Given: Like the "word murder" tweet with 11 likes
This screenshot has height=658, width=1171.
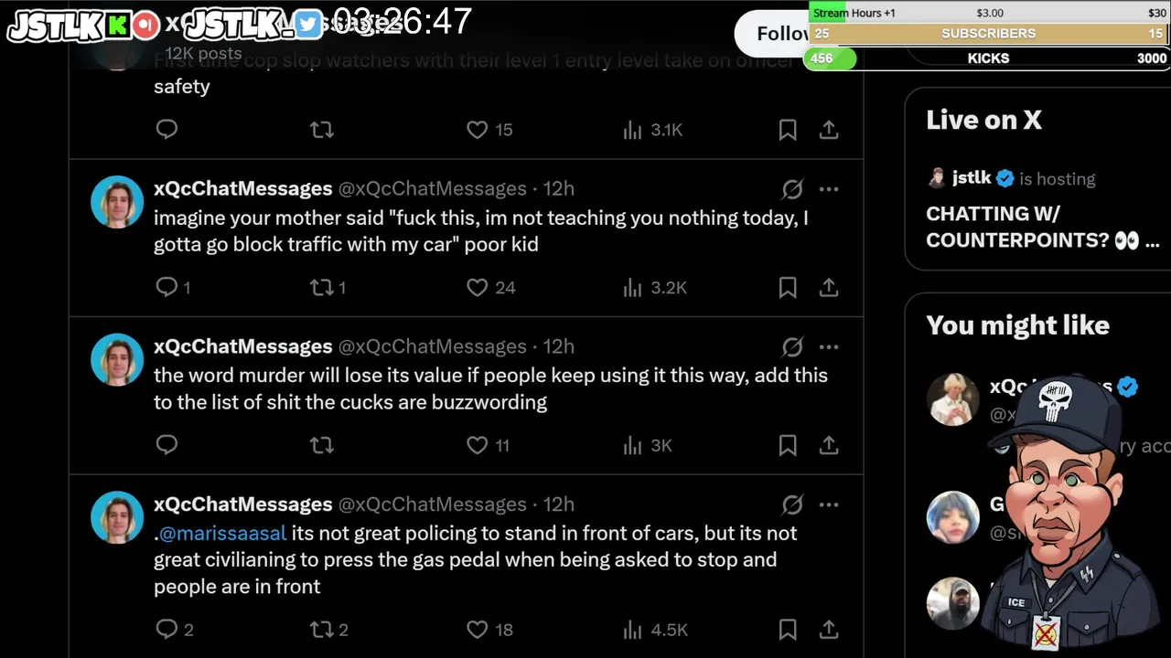Looking at the screenshot, I should click(x=478, y=445).
